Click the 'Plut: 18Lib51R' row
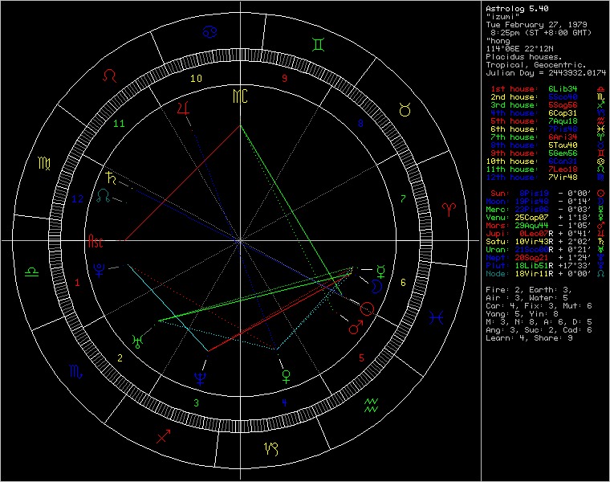Screen dimensions: 610x482 click(x=546, y=266)
